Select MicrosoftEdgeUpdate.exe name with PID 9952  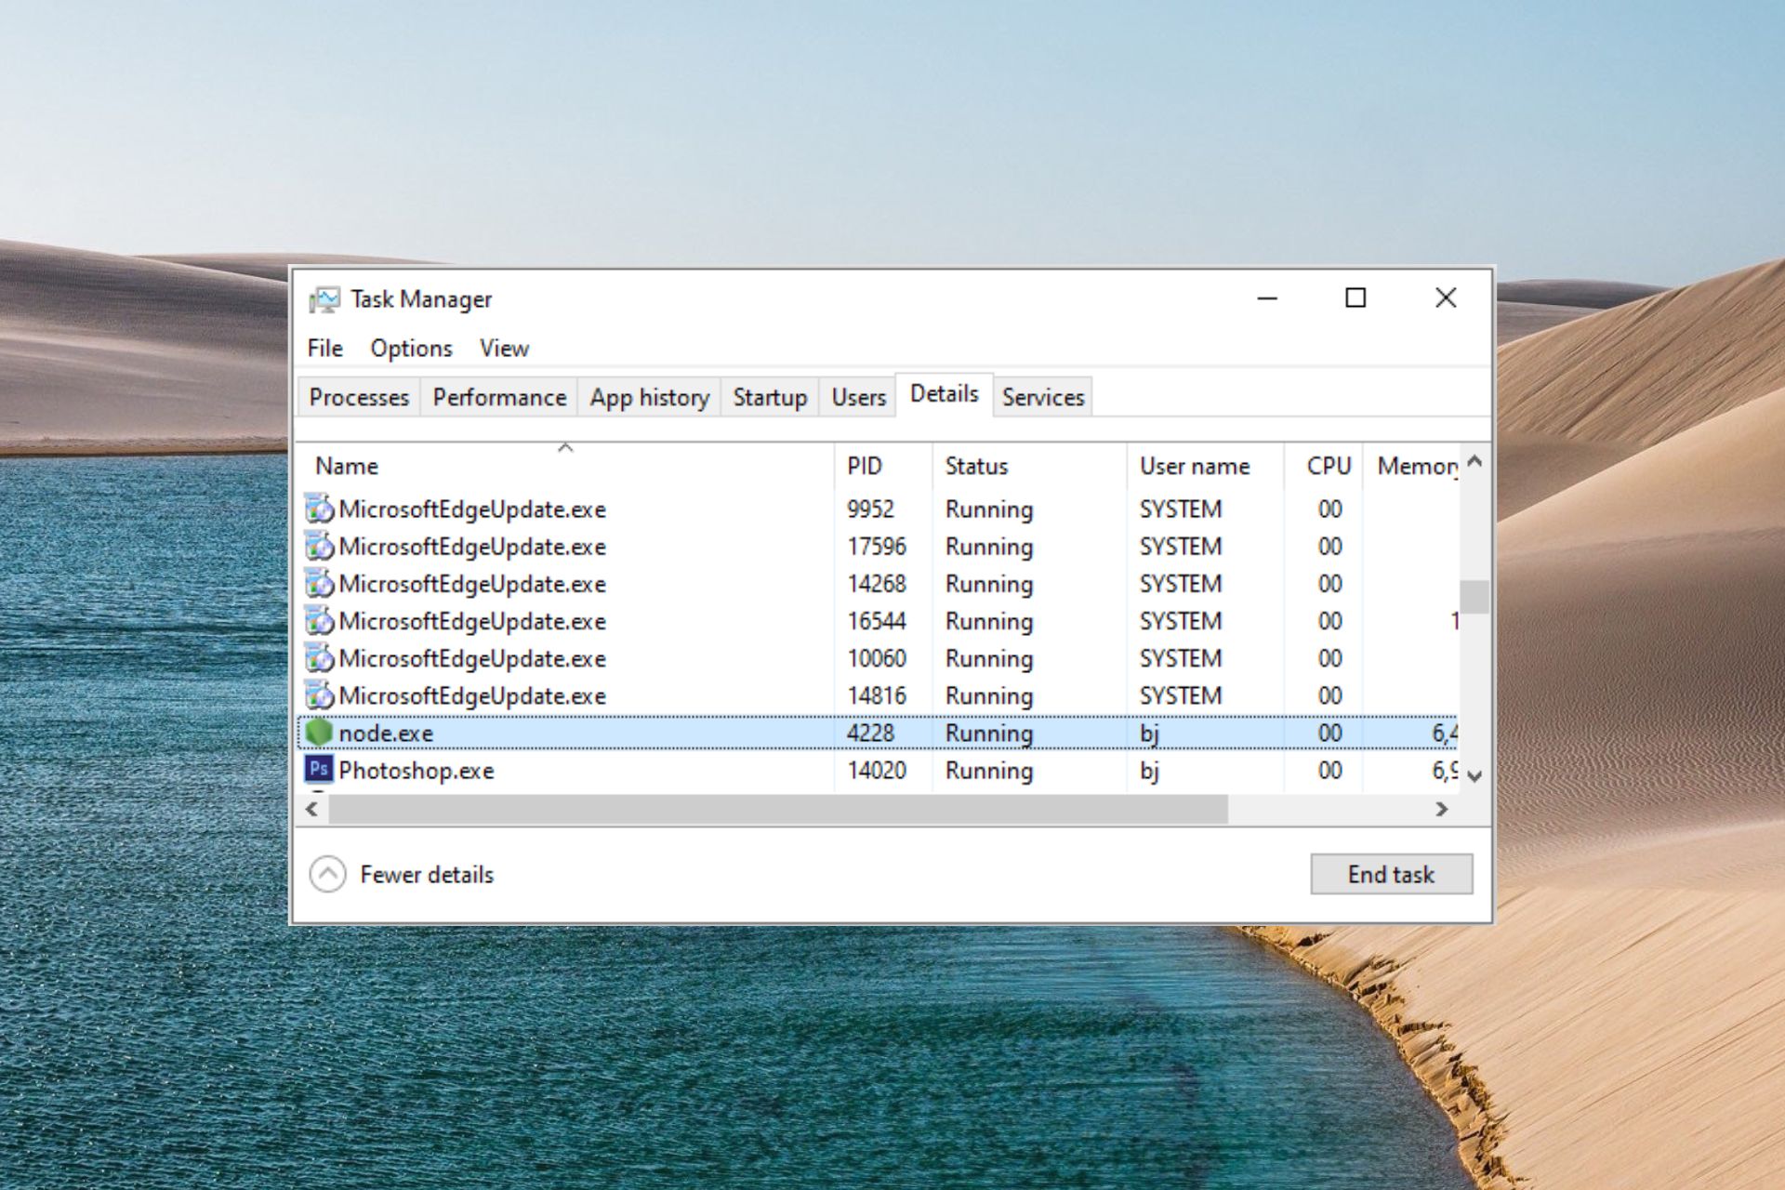pos(472,509)
